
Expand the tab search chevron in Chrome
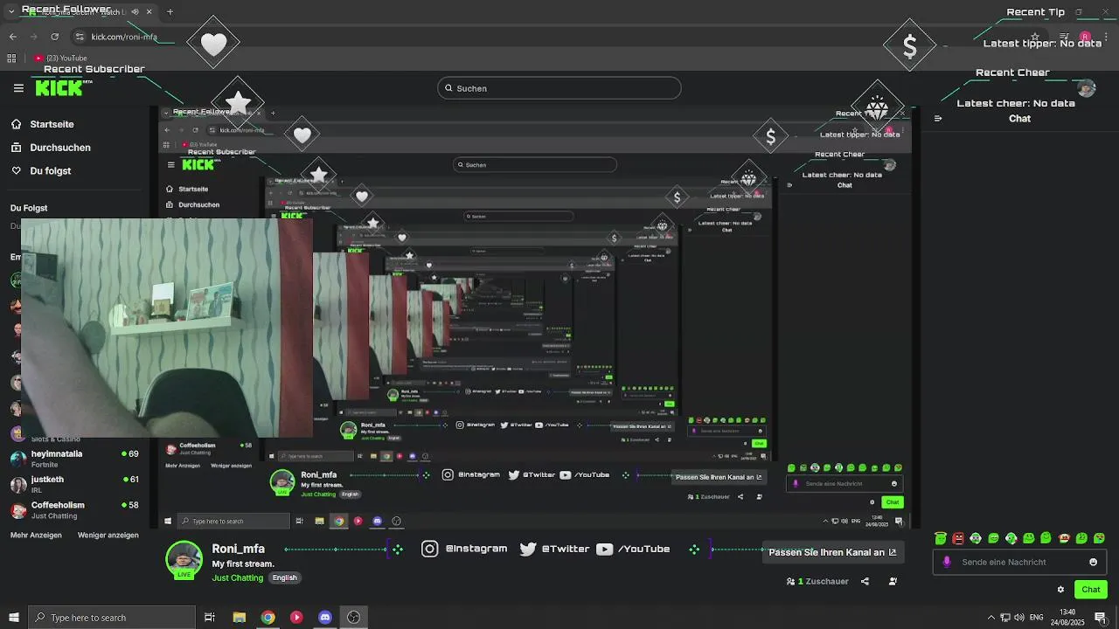click(11, 12)
